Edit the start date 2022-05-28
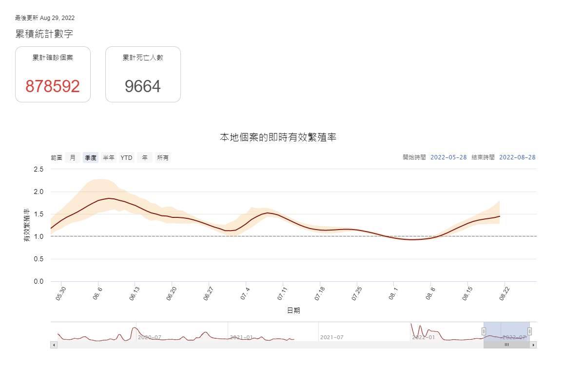The height and width of the screenshot is (367, 564). pyautogui.click(x=448, y=157)
